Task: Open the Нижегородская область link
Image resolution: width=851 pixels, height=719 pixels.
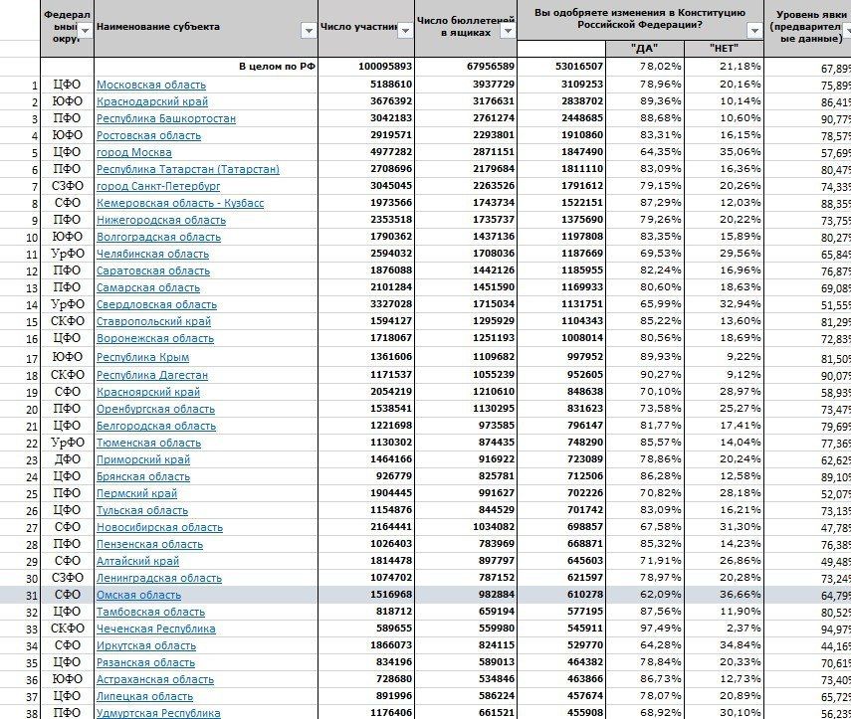Action: pos(161,220)
